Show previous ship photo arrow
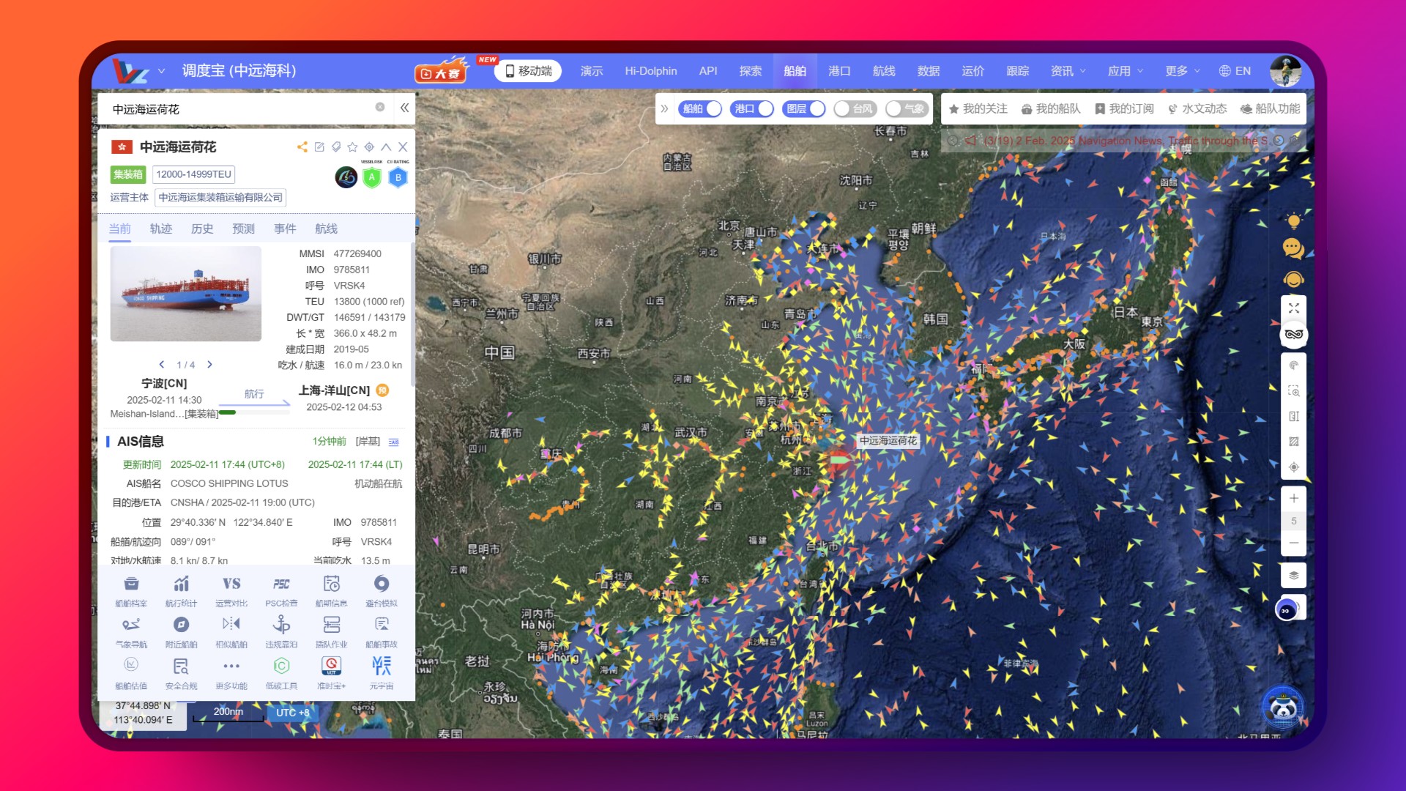The width and height of the screenshot is (1406, 791). 162,364
